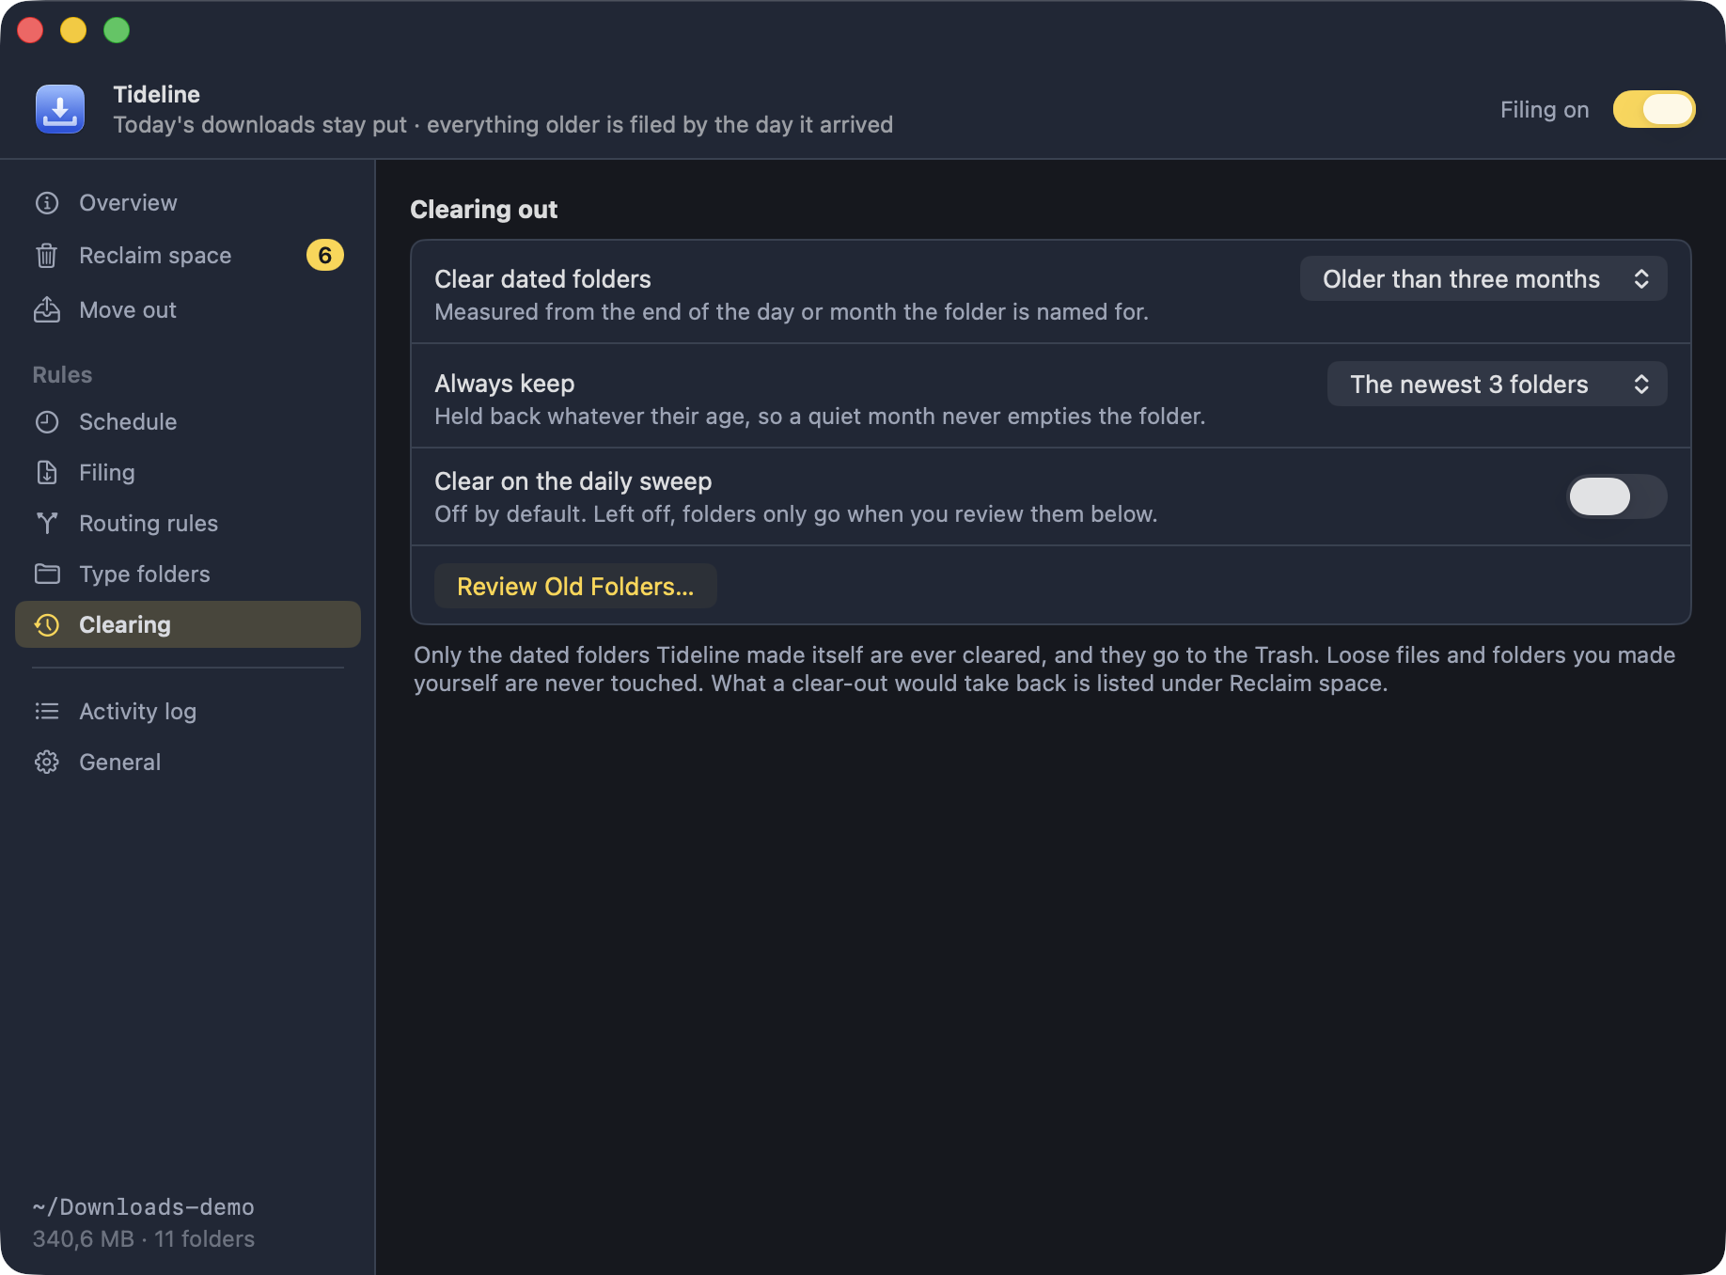The width and height of the screenshot is (1726, 1275).
Task: Open the Older than three months dropdown
Action: coord(1483,279)
